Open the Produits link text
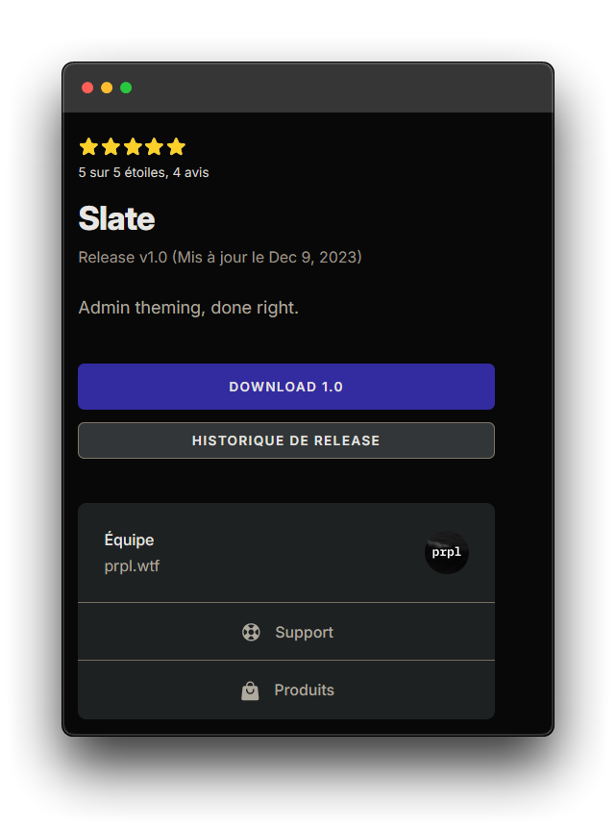 click(x=305, y=690)
